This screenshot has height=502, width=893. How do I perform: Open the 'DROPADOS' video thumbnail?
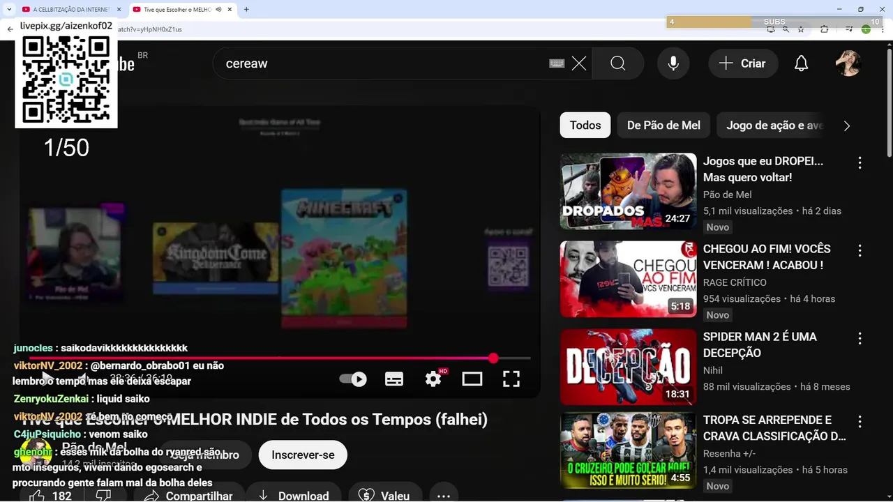(629, 191)
